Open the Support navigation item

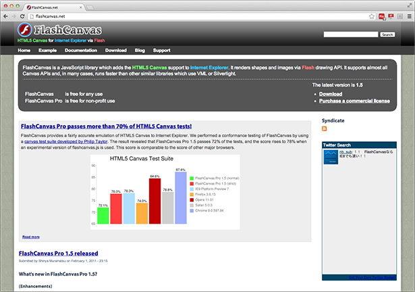162,51
